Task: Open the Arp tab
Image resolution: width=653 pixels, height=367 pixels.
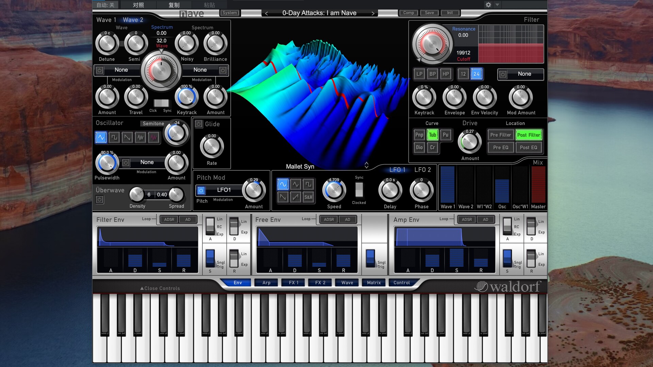Action: click(266, 282)
